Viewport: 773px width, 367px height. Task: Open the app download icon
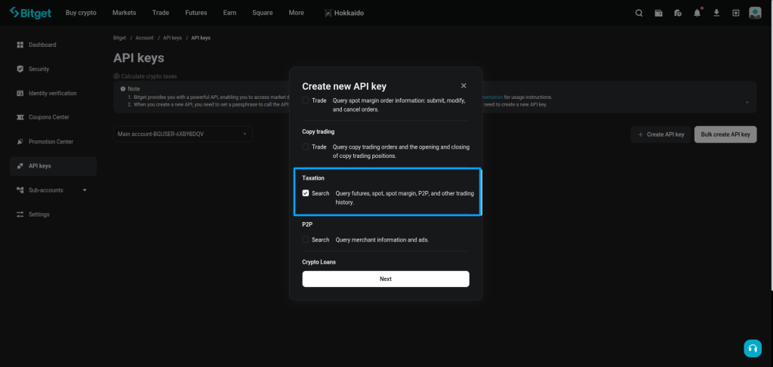(716, 13)
